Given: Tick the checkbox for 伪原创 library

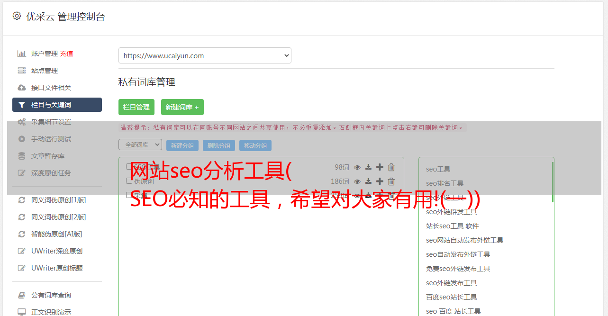Looking at the screenshot, I should click(129, 181).
